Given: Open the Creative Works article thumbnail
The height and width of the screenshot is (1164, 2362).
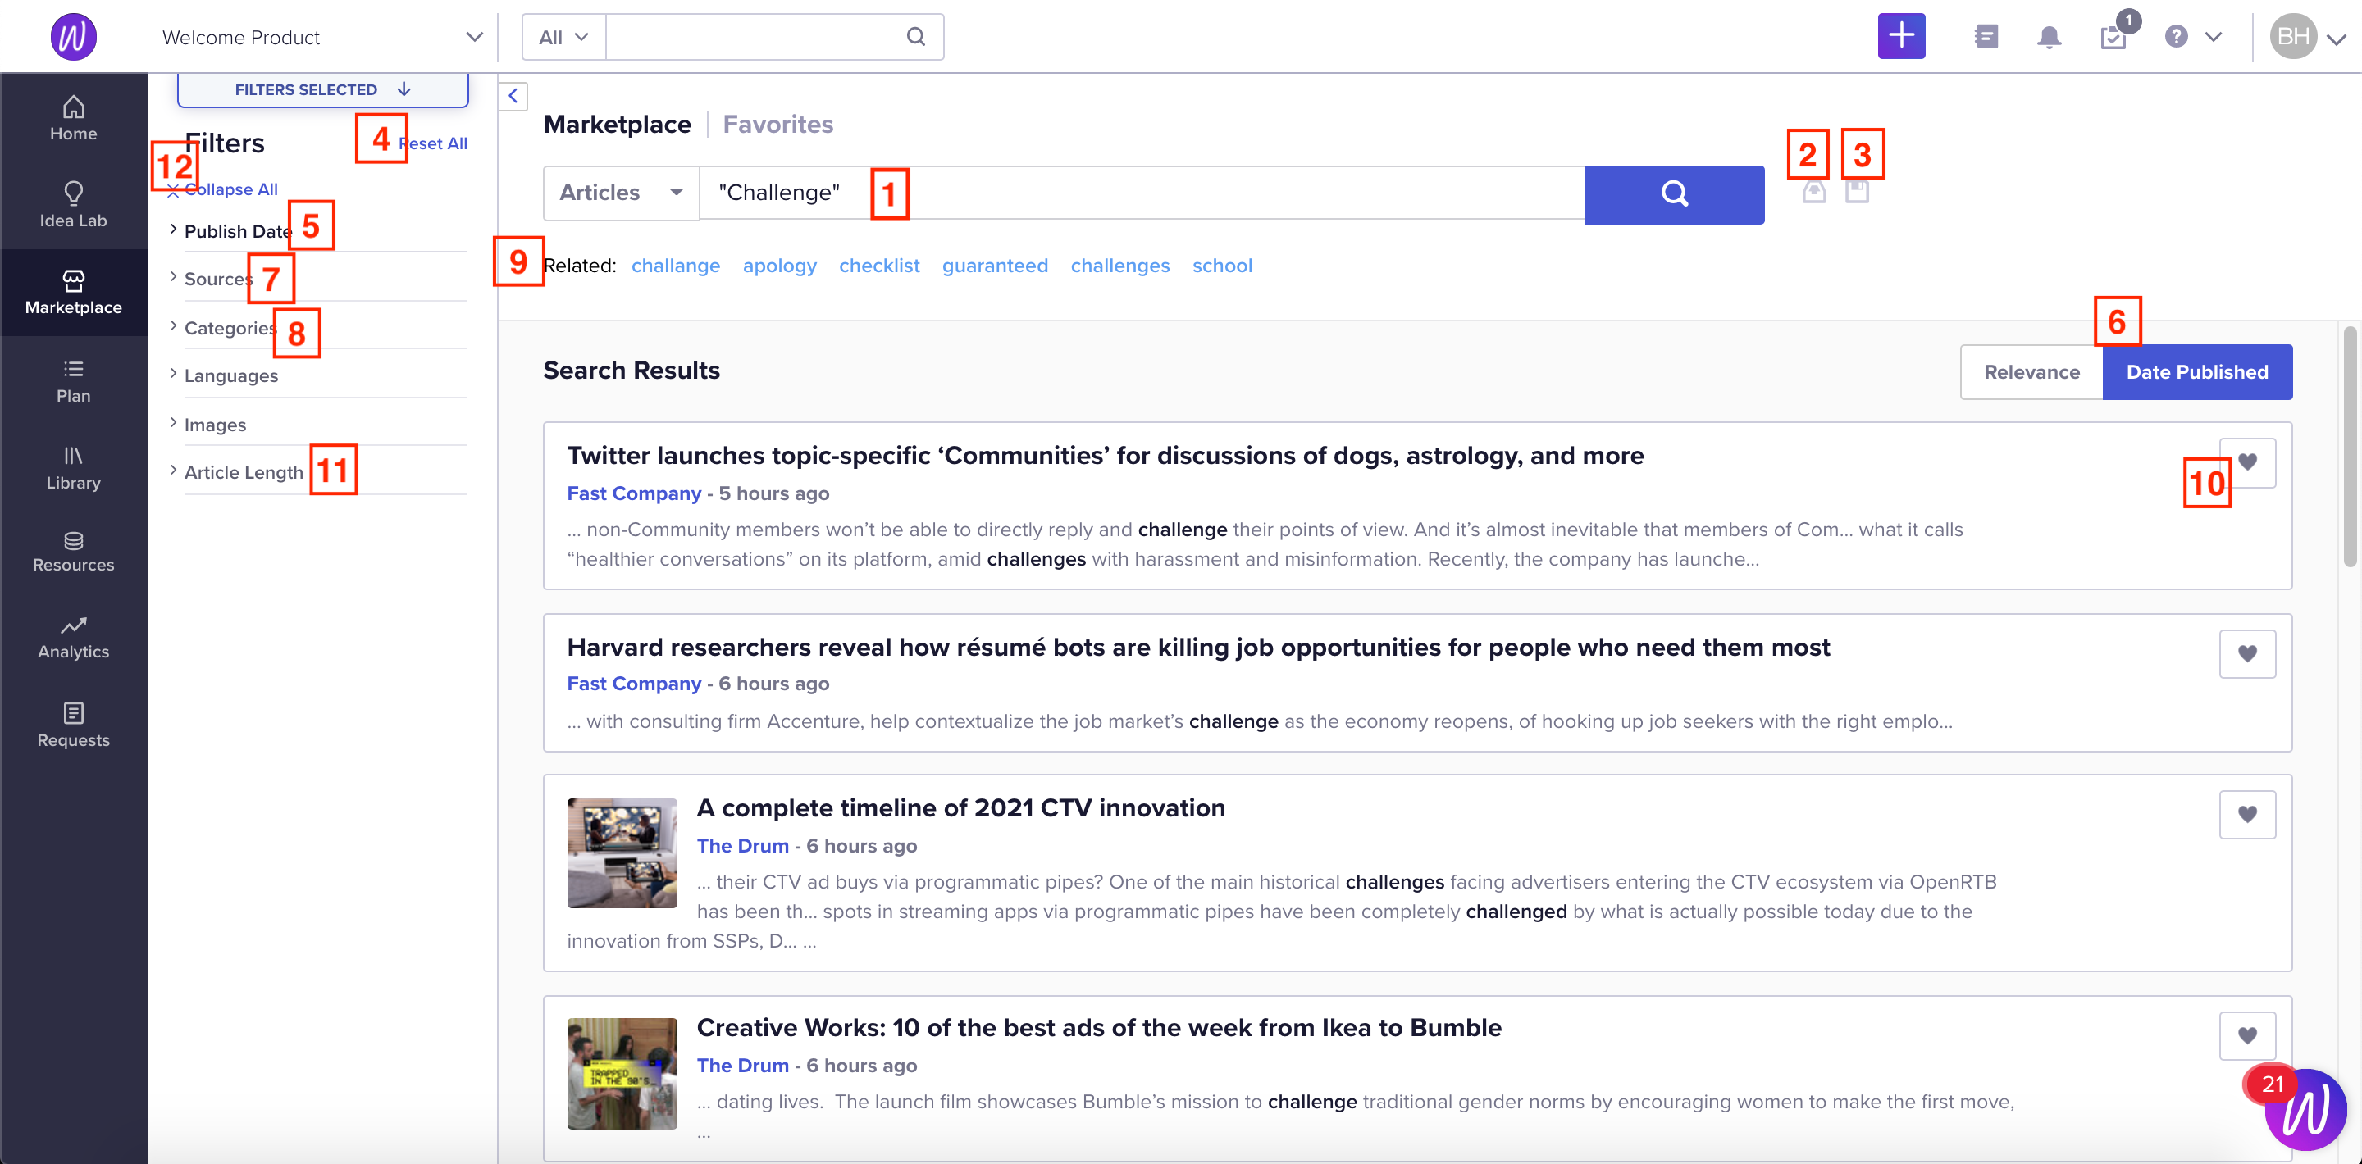Looking at the screenshot, I should tap(622, 1073).
